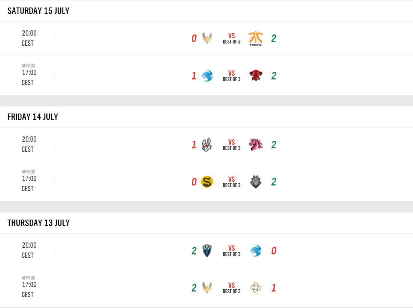Select H2K's green score of 2
Screen dimensions: 413x308
pyautogui.click(x=194, y=251)
